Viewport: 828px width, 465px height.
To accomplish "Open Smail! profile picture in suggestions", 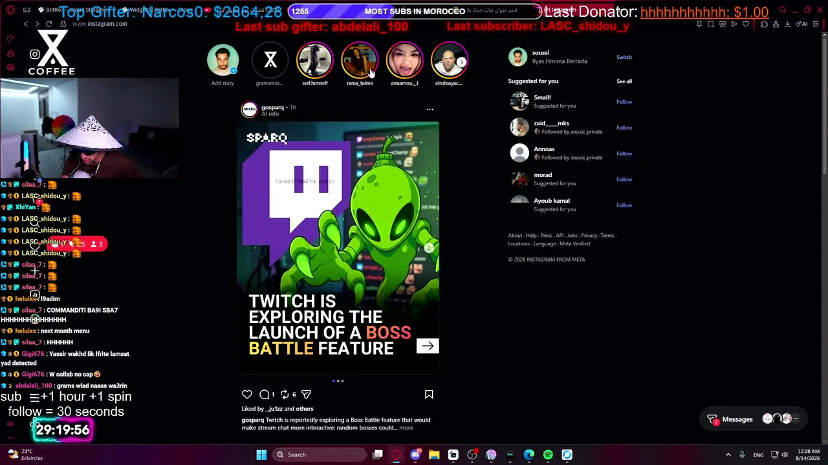I will 519,101.
